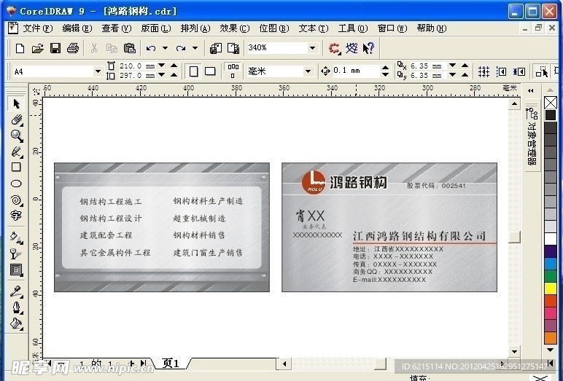Click the Undo arrow icon
Screen dimensions: 563x381
click(x=151, y=48)
